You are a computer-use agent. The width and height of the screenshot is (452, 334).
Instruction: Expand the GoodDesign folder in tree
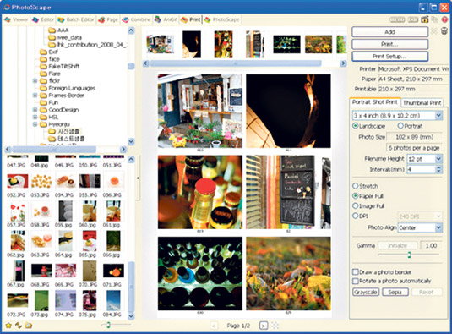pyautogui.click(x=35, y=110)
